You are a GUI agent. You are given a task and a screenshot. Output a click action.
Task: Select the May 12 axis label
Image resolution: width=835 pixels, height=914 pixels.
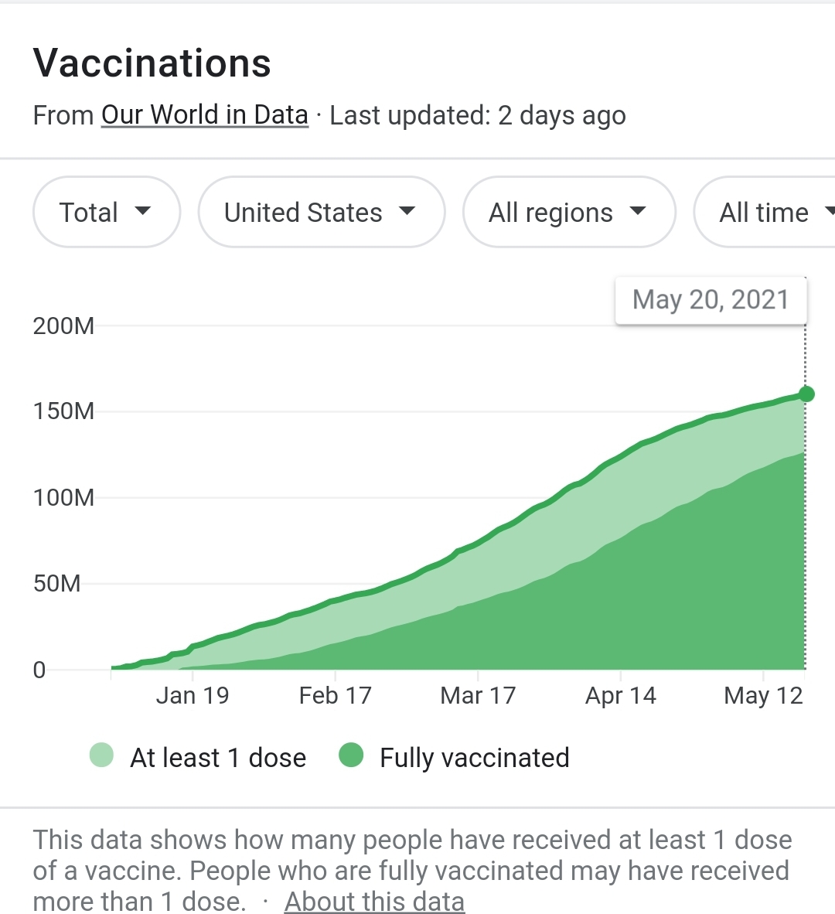(x=763, y=696)
